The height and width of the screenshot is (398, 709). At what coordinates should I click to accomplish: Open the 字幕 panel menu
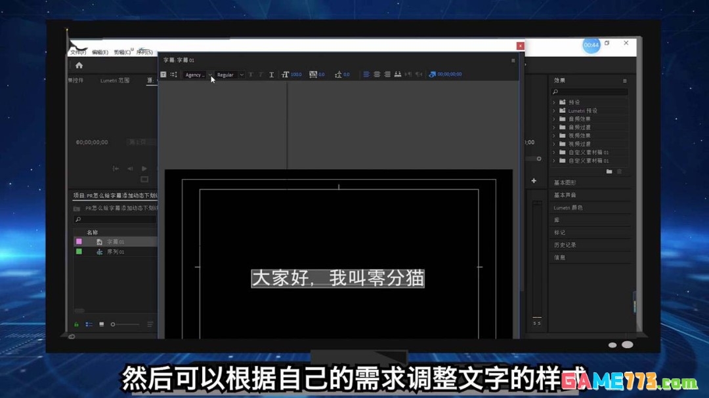click(x=513, y=60)
